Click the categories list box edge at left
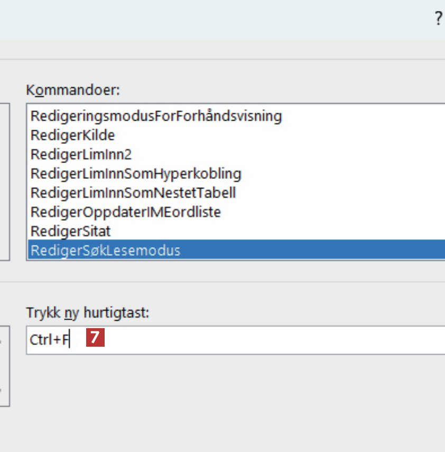The image size is (445, 452). coord(6,180)
